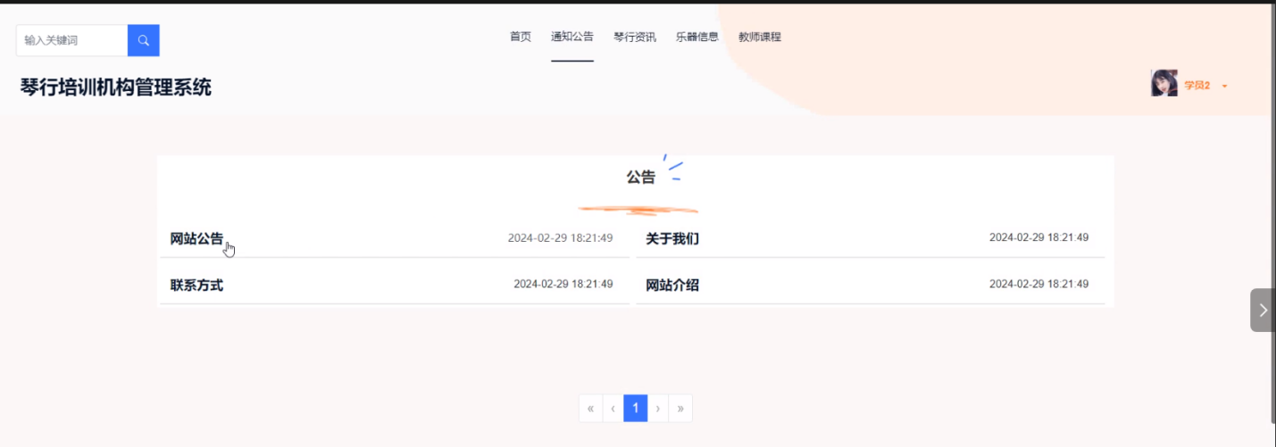Open the 联系方式 announcement
This screenshot has width=1276, height=447.
coord(196,286)
